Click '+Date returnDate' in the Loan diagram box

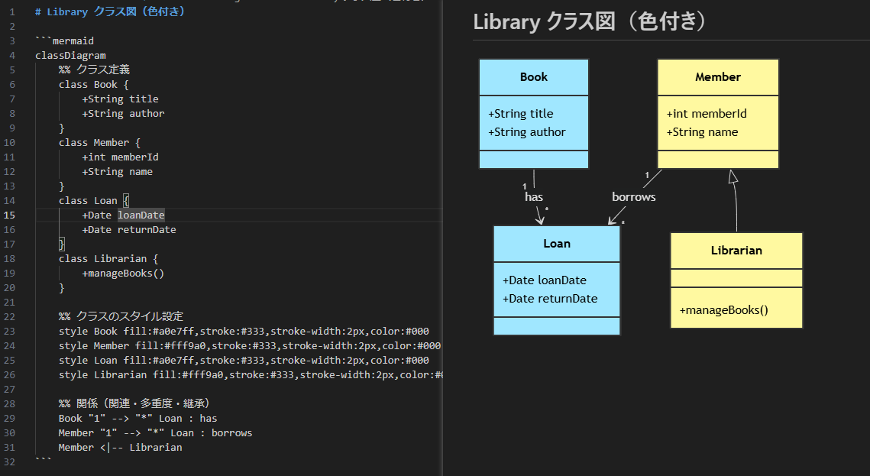click(550, 299)
